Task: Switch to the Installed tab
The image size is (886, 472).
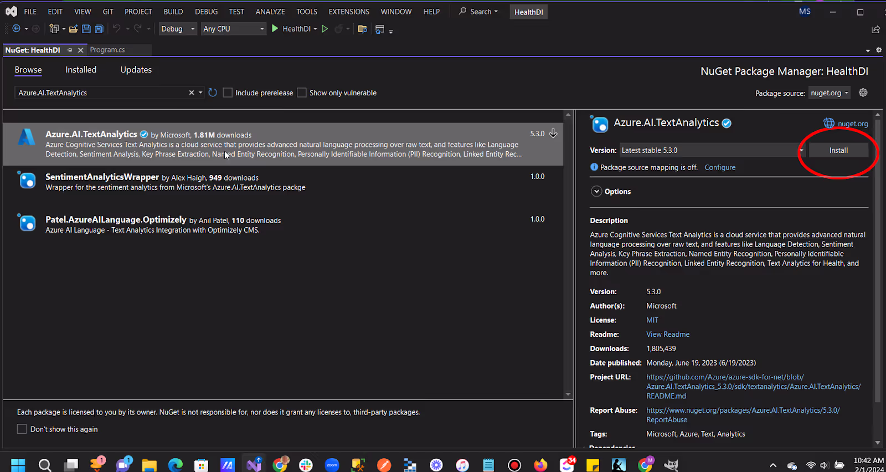Action: (x=81, y=70)
